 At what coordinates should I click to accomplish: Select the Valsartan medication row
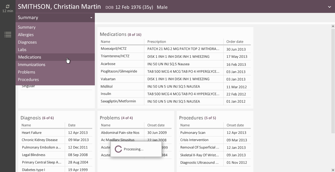click(x=175, y=79)
